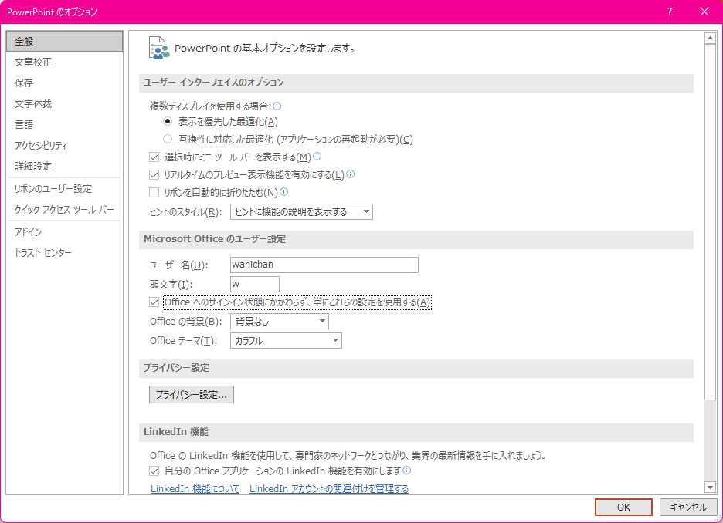Image resolution: width=723 pixels, height=523 pixels.
Task: Select 全般 category in sidebar
Action: click(x=65, y=42)
